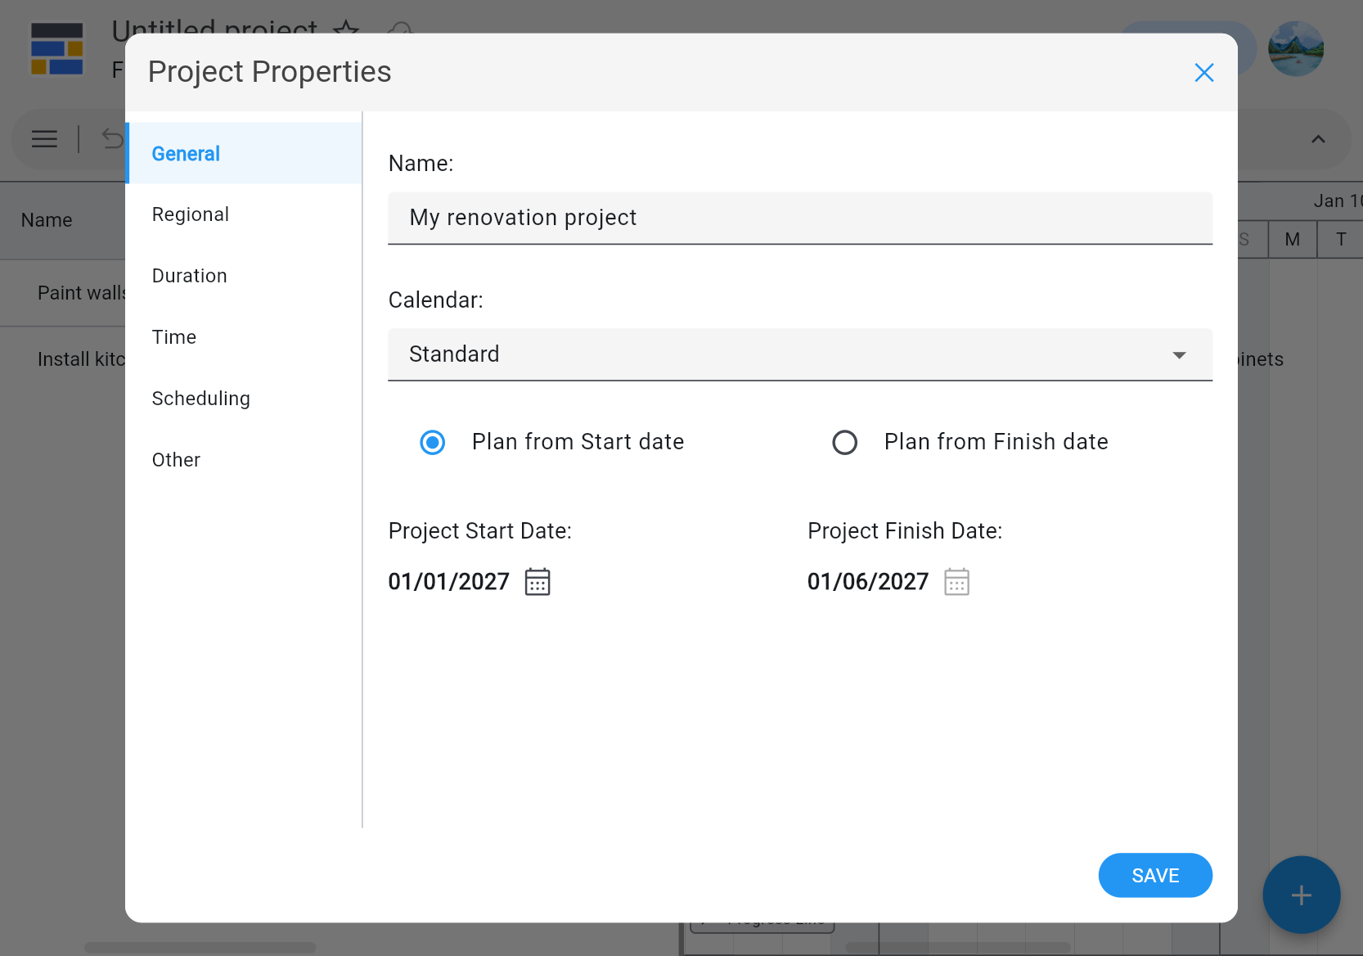Switch to the Regional settings tab

coord(190,214)
